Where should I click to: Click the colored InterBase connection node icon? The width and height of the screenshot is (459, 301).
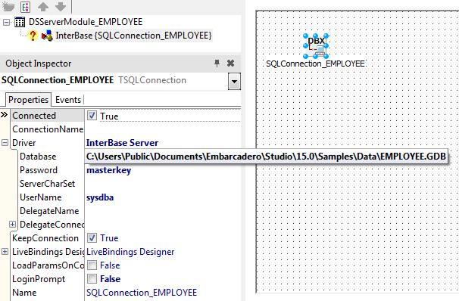[47, 36]
